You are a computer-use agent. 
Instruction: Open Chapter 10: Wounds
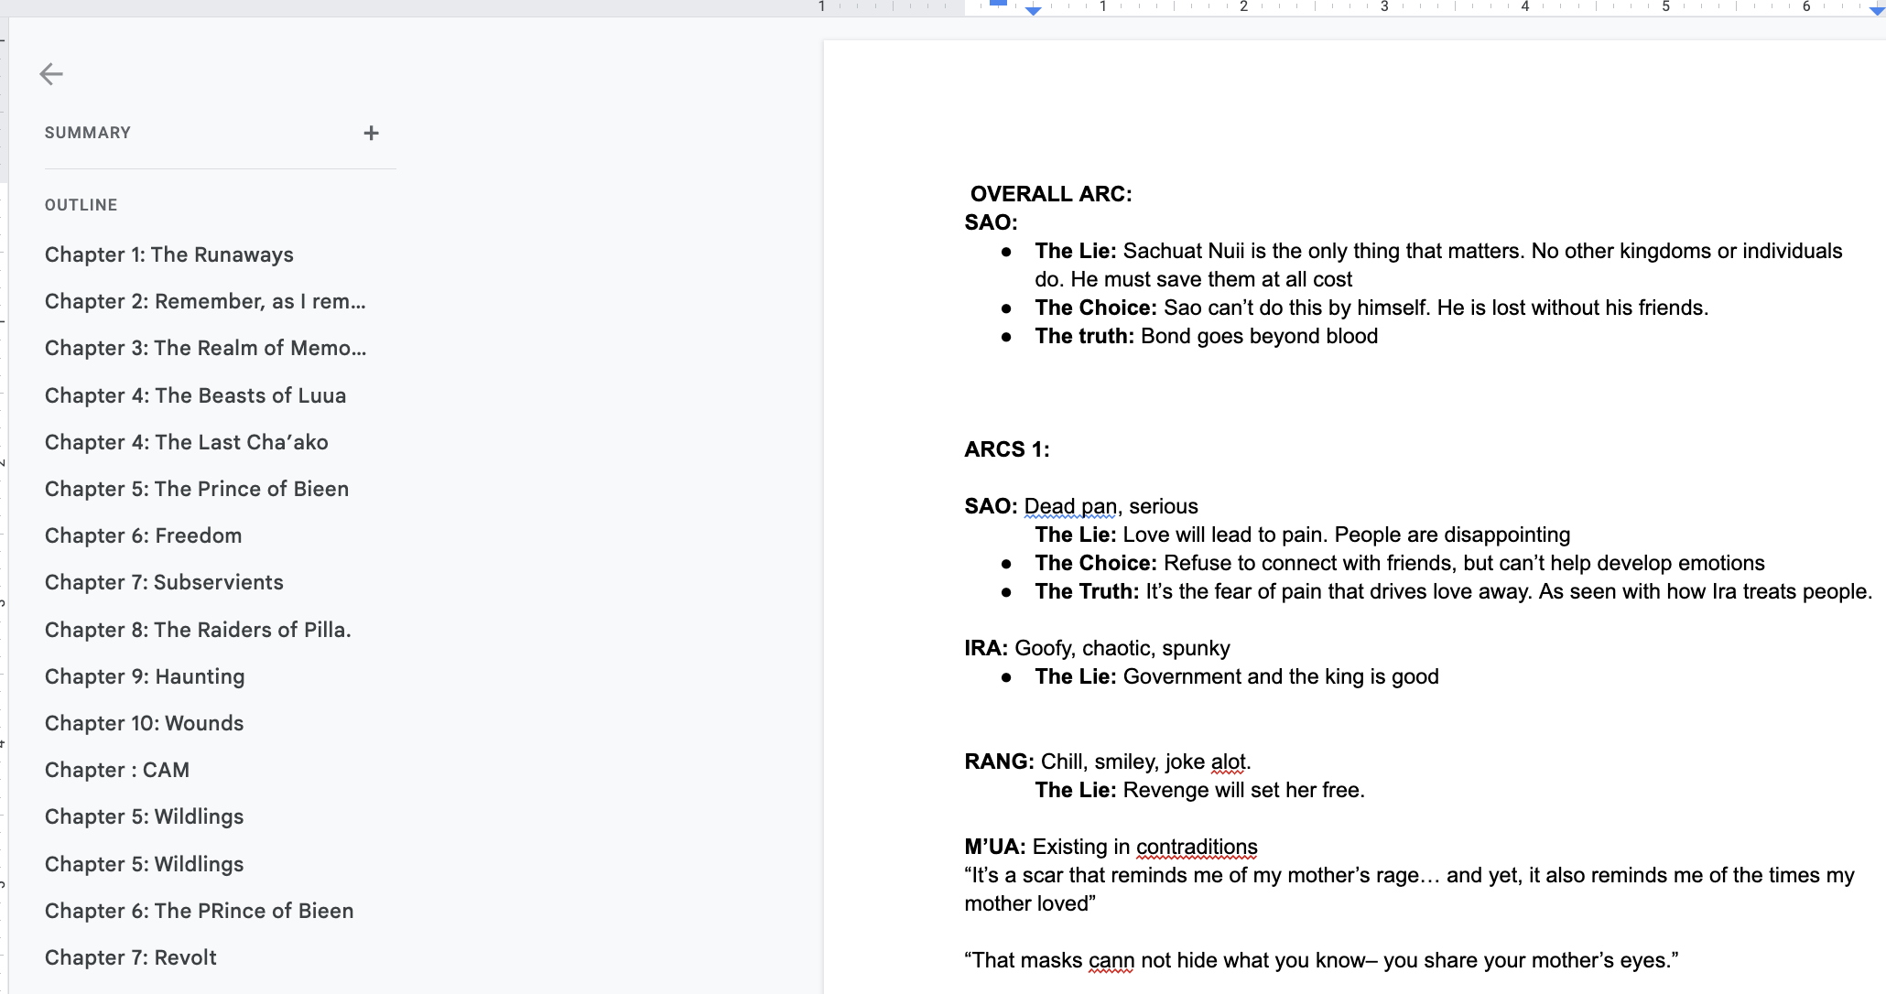tap(144, 723)
